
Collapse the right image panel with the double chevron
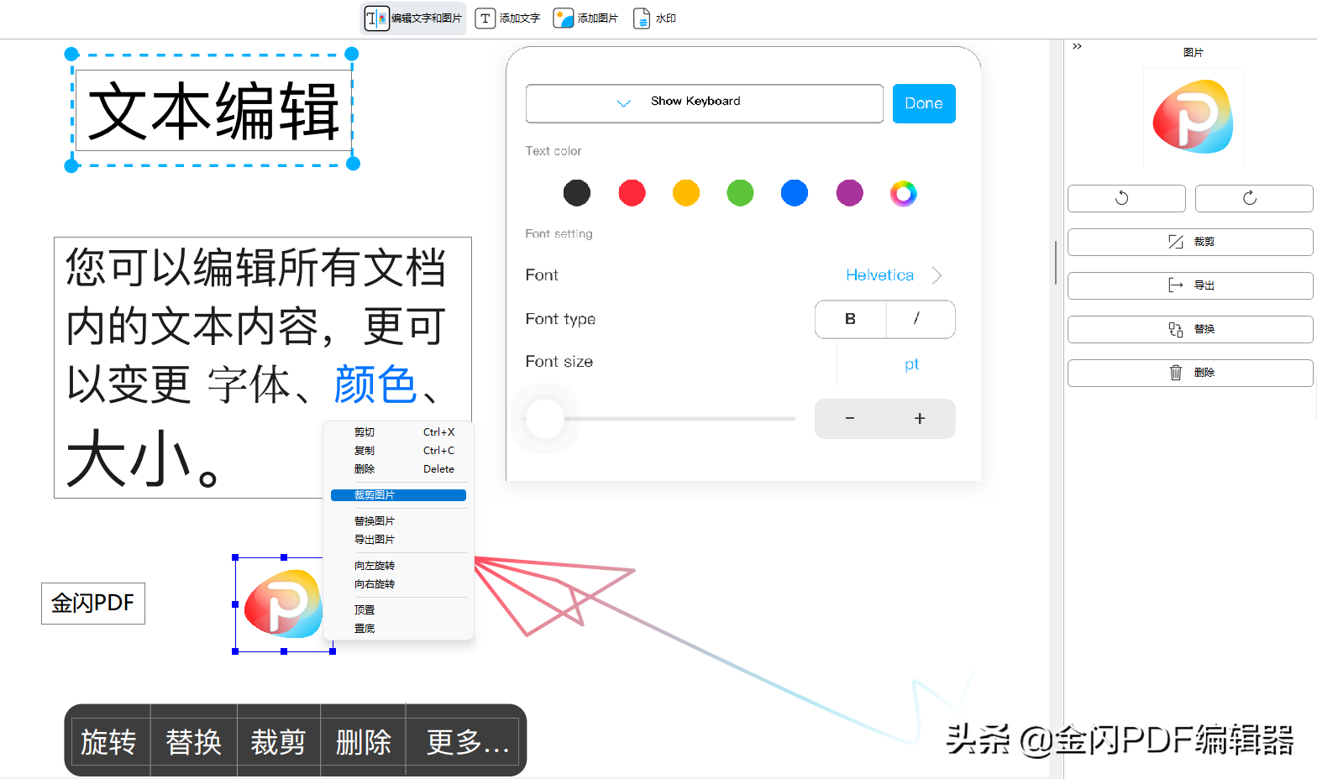(x=1077, y=47)
